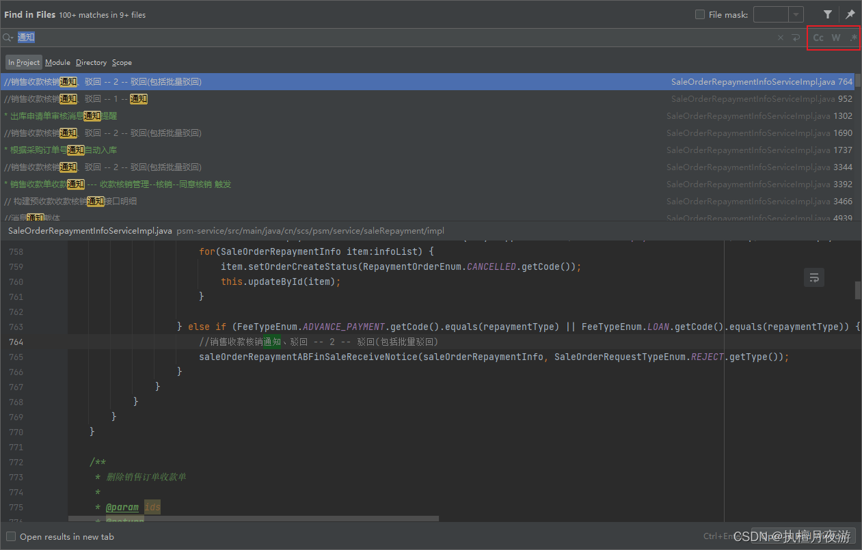Click the search text field containing 通知
Viewport: 862px width, 550px height.
pyautogui.click(x=396, y=38)
